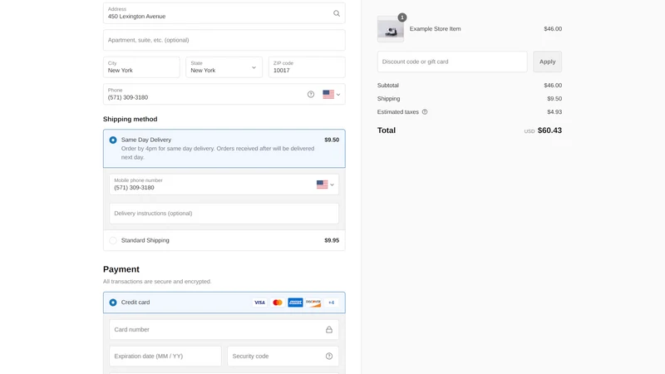Image resolution: width=665 pixels, height=374 pixels.
Task: Click the Example Store Item name
Action: click(435, 29)
